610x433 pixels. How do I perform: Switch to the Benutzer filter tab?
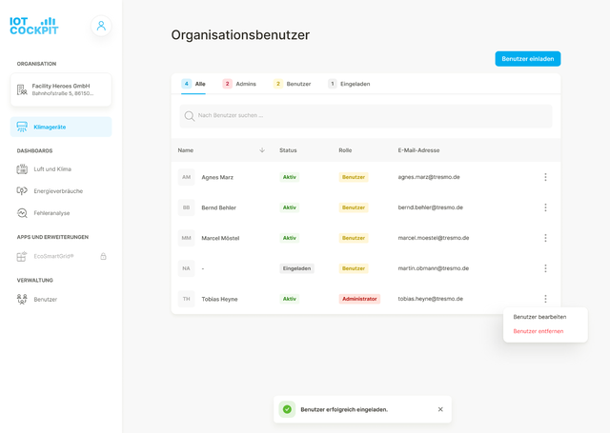coord(293,84)
